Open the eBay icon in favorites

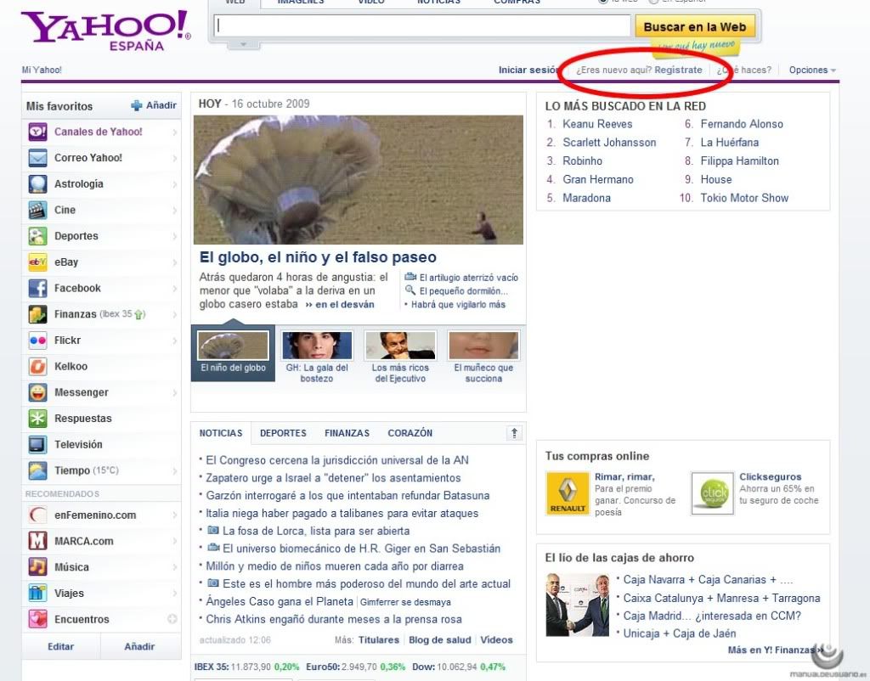click(37, 262)
